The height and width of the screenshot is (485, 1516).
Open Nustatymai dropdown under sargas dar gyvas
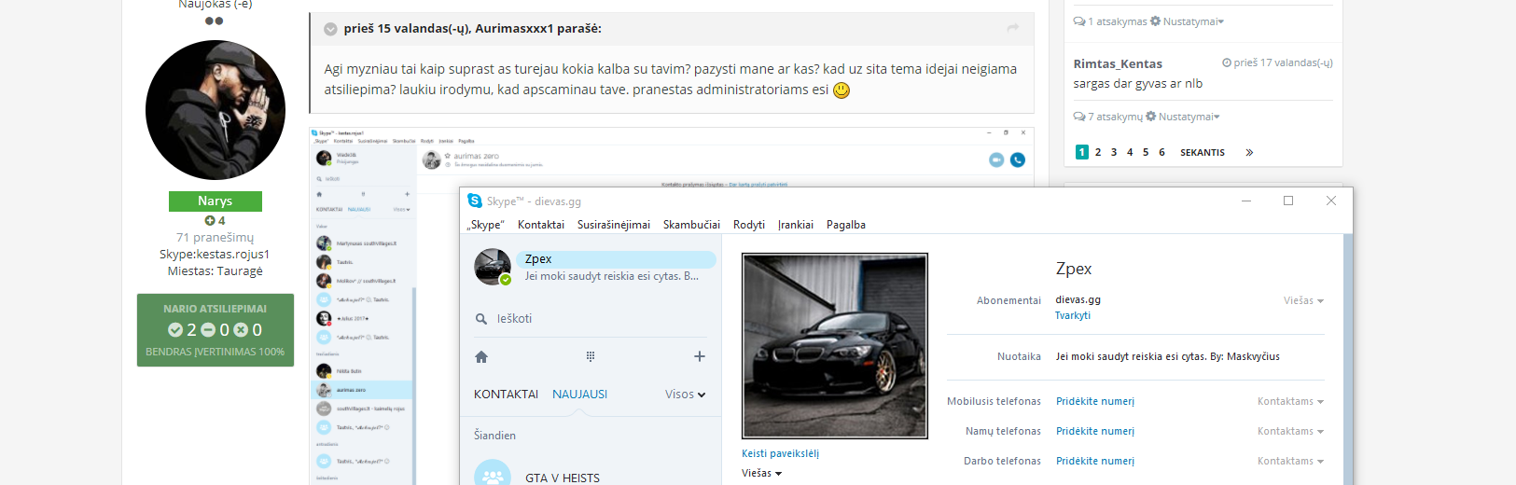(x=1185, y=117)
